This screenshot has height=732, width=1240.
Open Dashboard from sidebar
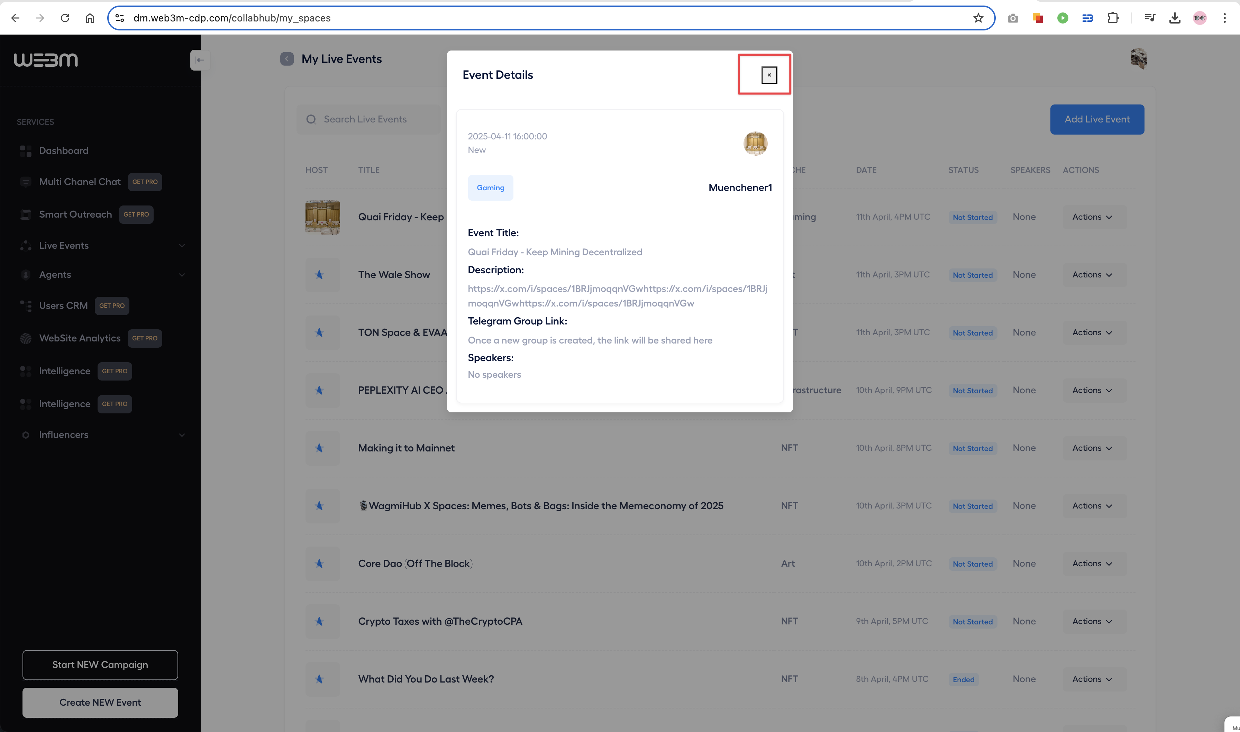pyautogui.click(x=64, y=151)
